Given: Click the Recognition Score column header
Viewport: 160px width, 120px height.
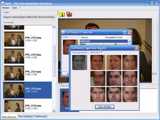Looking at the screenshot, I should pyautogui.click(x=116, y=37).
